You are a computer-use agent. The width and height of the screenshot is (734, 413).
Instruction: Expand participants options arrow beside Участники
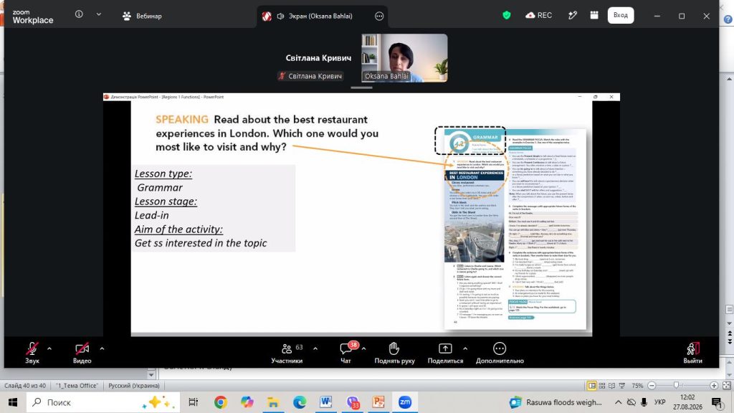(315, 348)
